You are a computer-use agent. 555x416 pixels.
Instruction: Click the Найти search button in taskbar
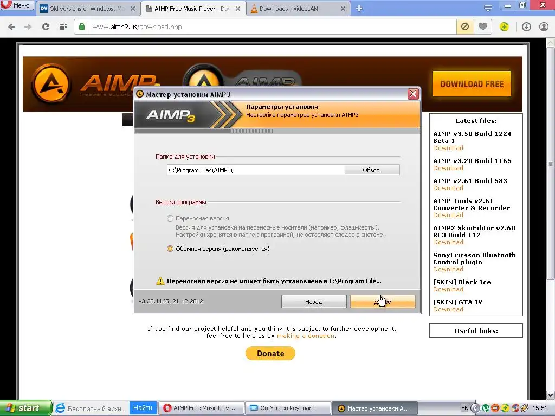pyautogui.click(x=143, y=408)
